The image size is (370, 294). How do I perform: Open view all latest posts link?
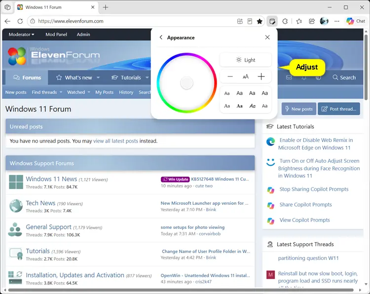click(x=115, y=141)
